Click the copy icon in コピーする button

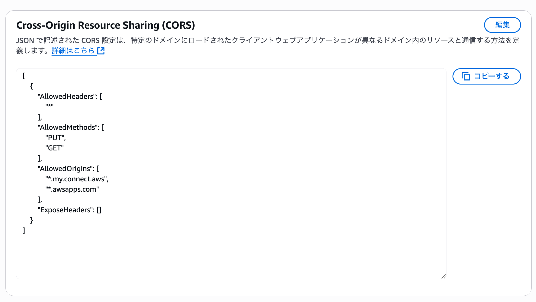pos(465,76)
